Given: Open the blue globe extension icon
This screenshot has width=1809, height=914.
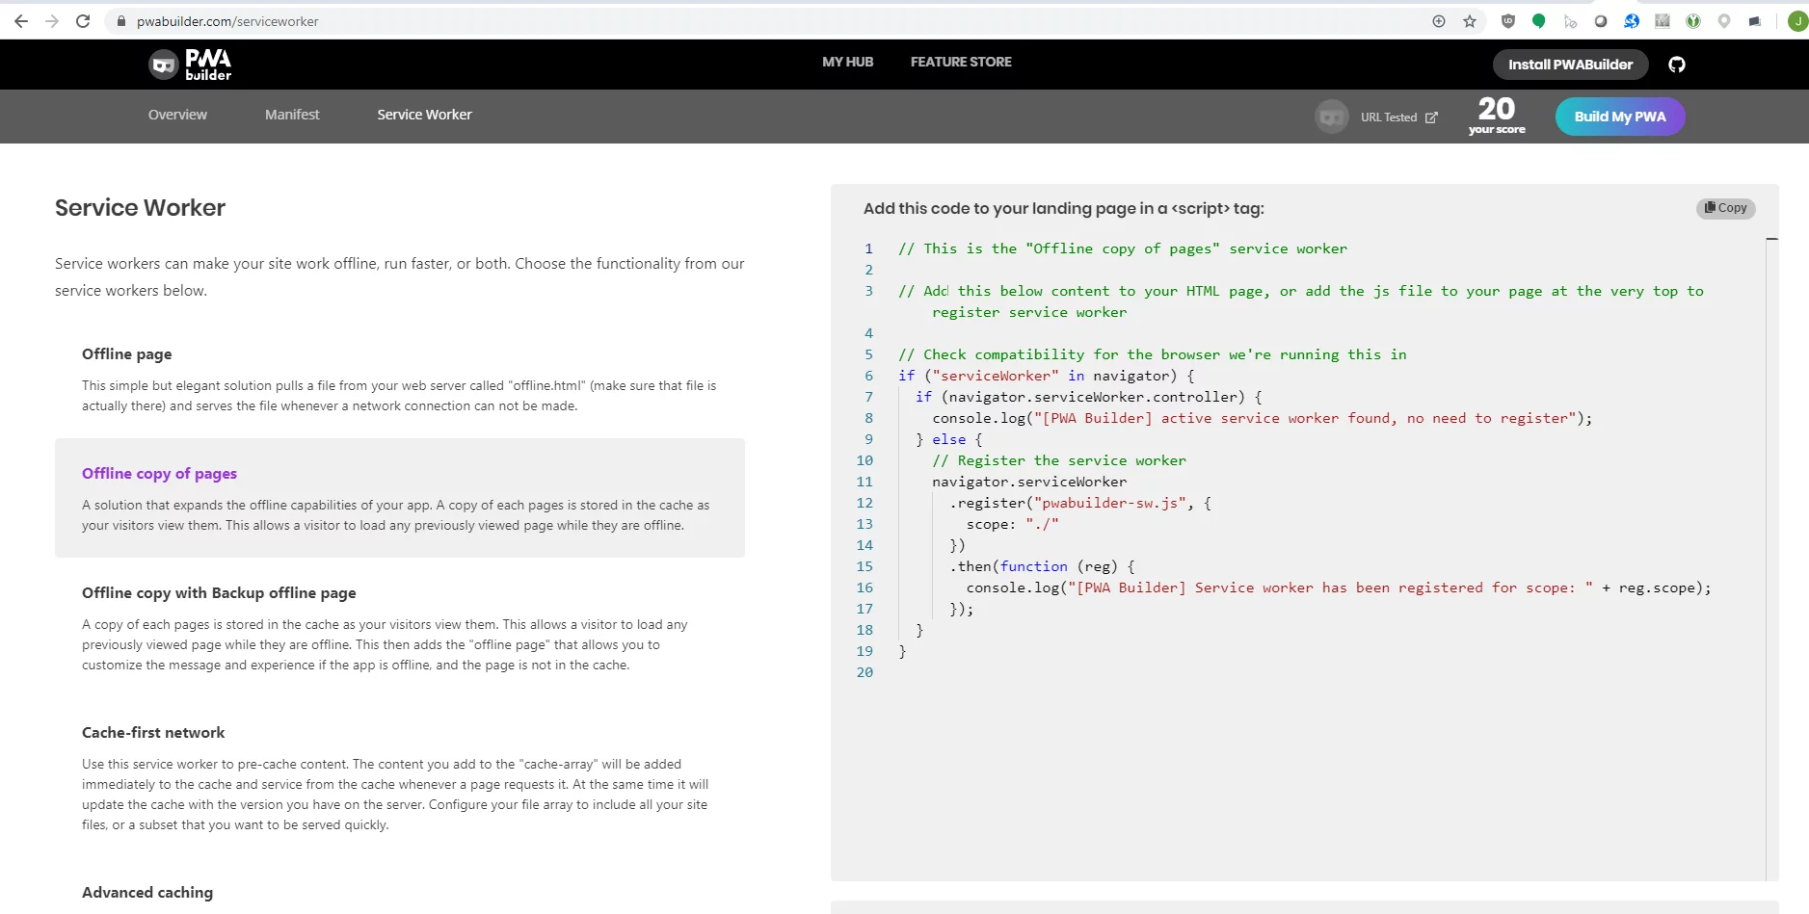Looking at the screenshot, I should click(x=1632, y=21).
